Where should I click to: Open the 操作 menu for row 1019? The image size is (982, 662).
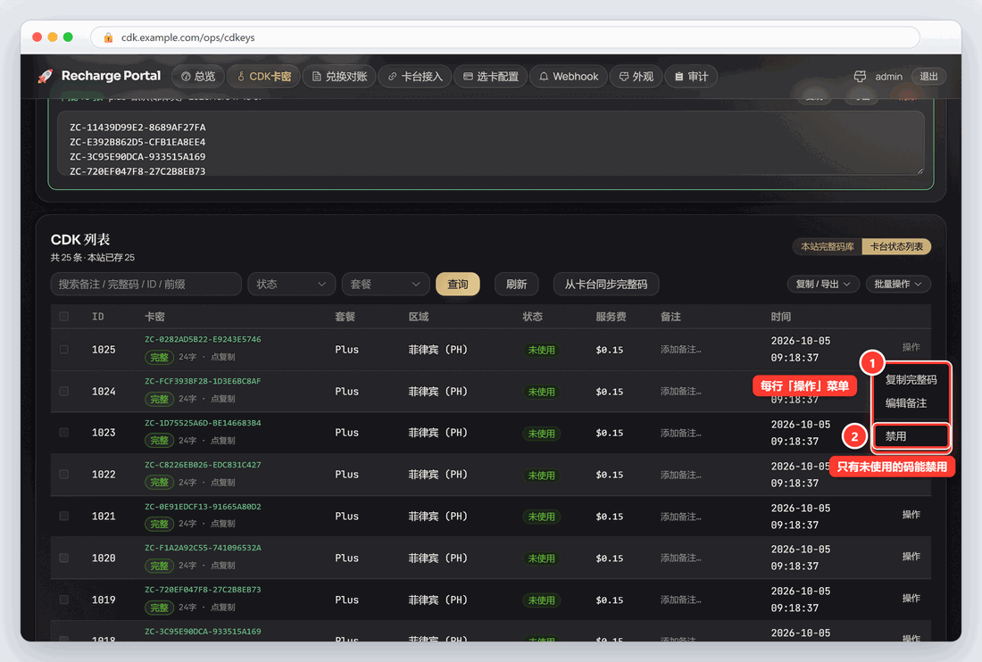[911, 598]
